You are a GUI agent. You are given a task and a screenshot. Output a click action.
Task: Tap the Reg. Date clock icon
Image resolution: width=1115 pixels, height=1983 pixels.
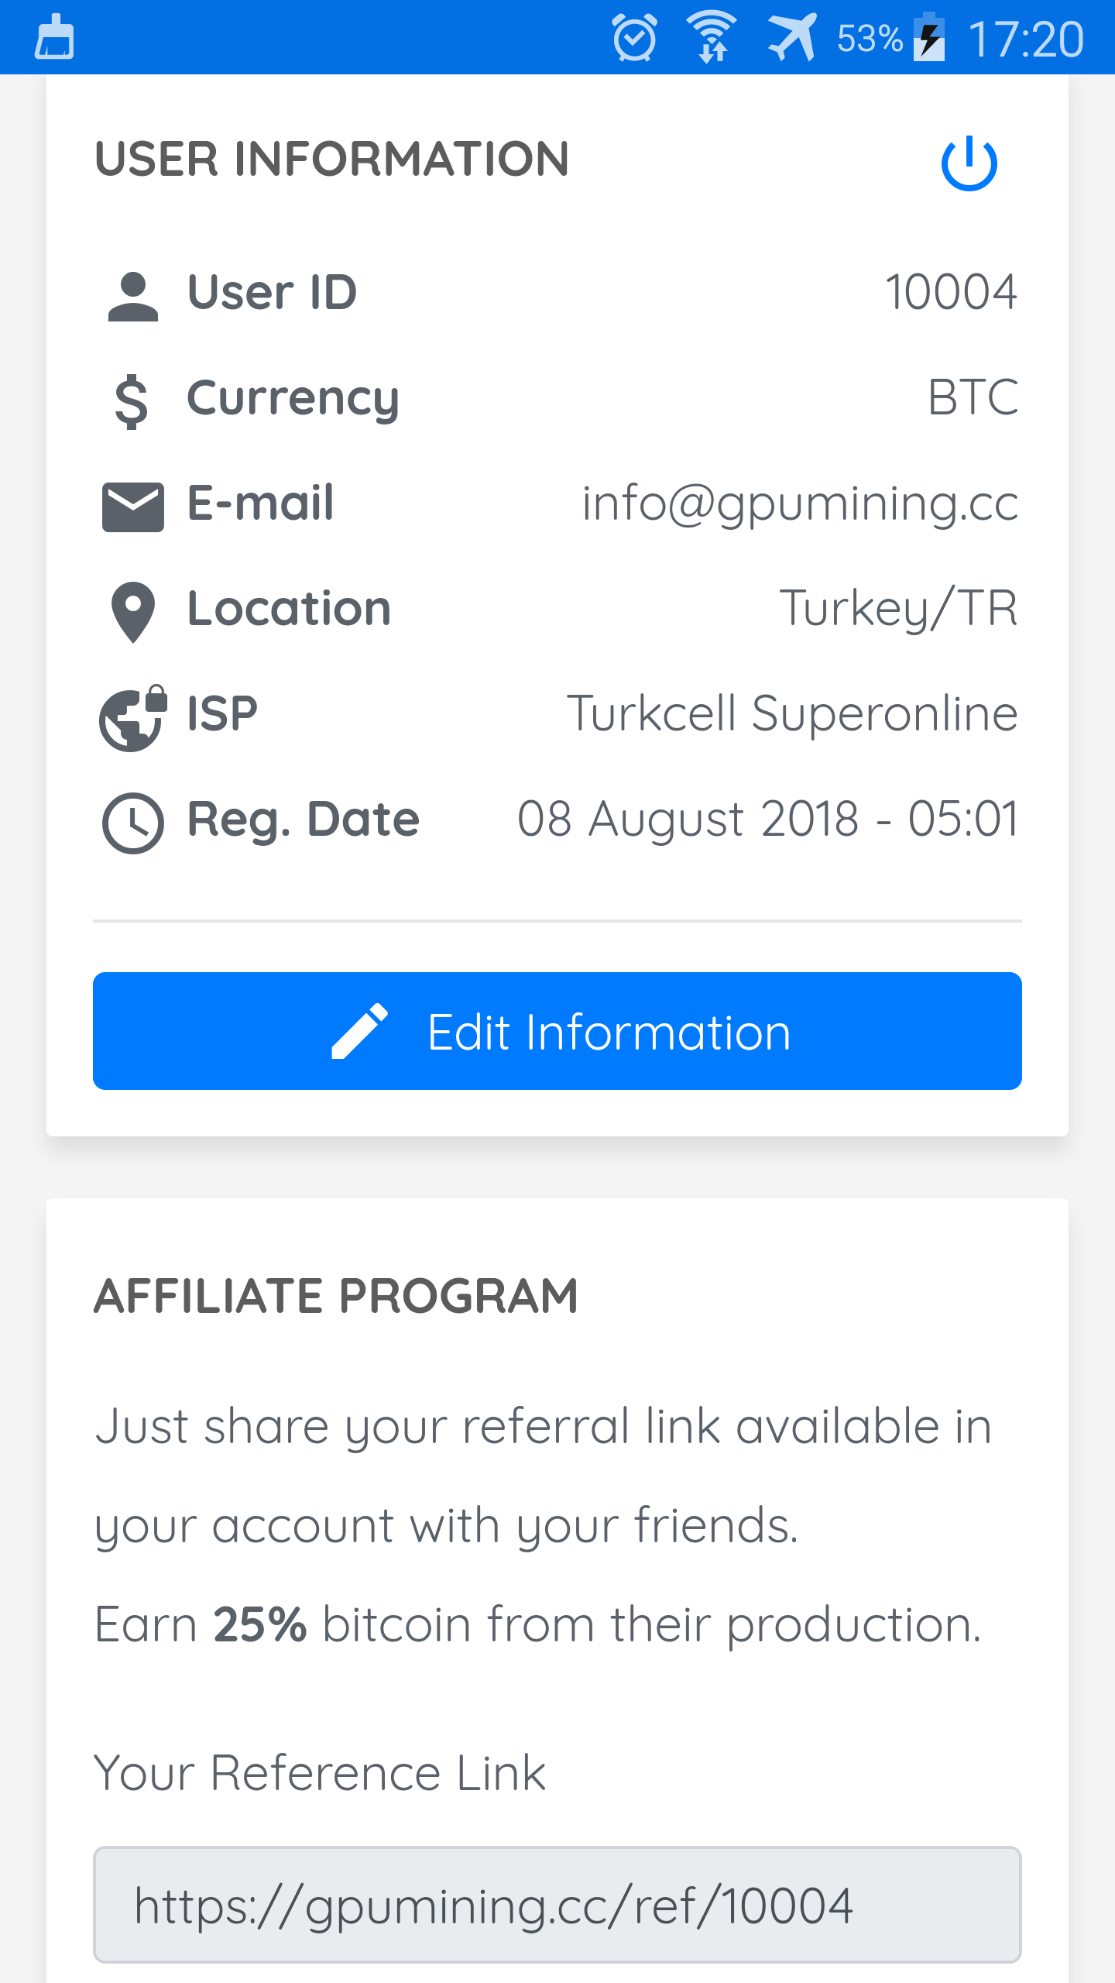[133, 823]
